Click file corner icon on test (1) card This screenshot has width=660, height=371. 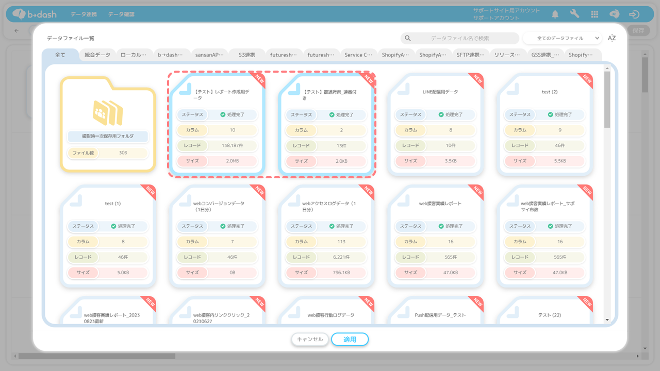point(75,201)
